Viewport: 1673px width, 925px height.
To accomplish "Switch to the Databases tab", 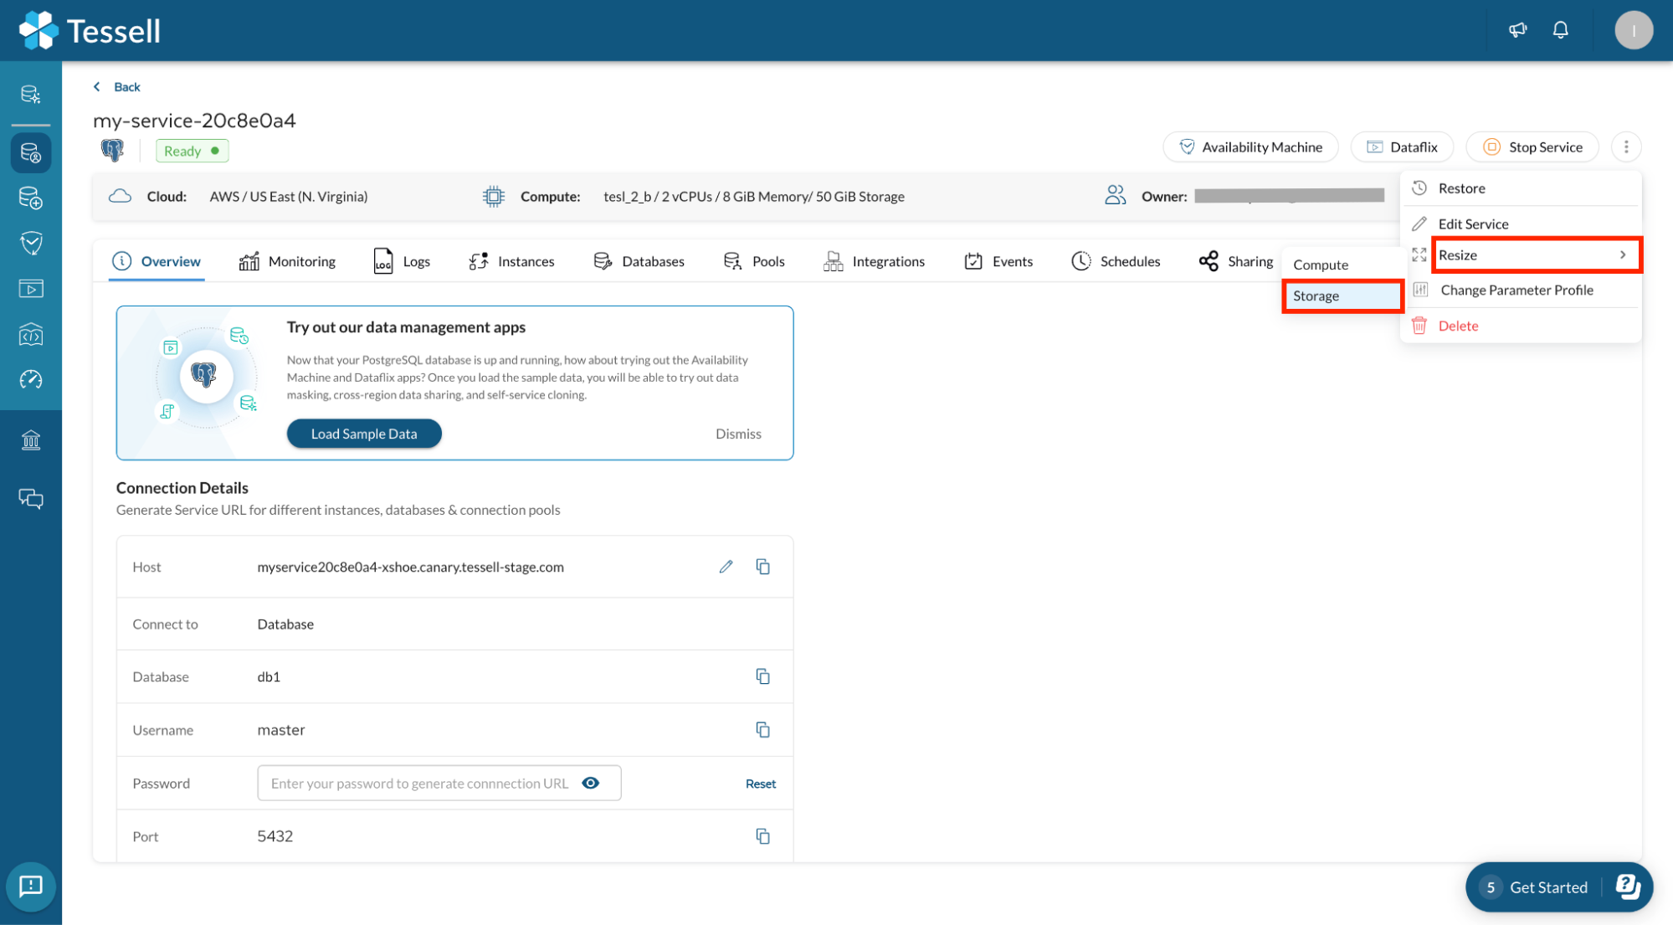I will [x=639, y=262].
